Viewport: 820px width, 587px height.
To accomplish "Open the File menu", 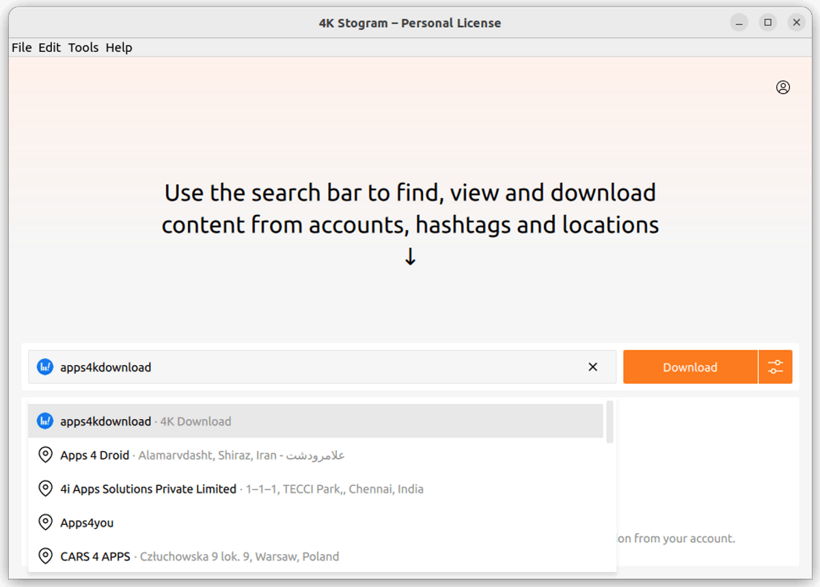I will click(22, 48).
